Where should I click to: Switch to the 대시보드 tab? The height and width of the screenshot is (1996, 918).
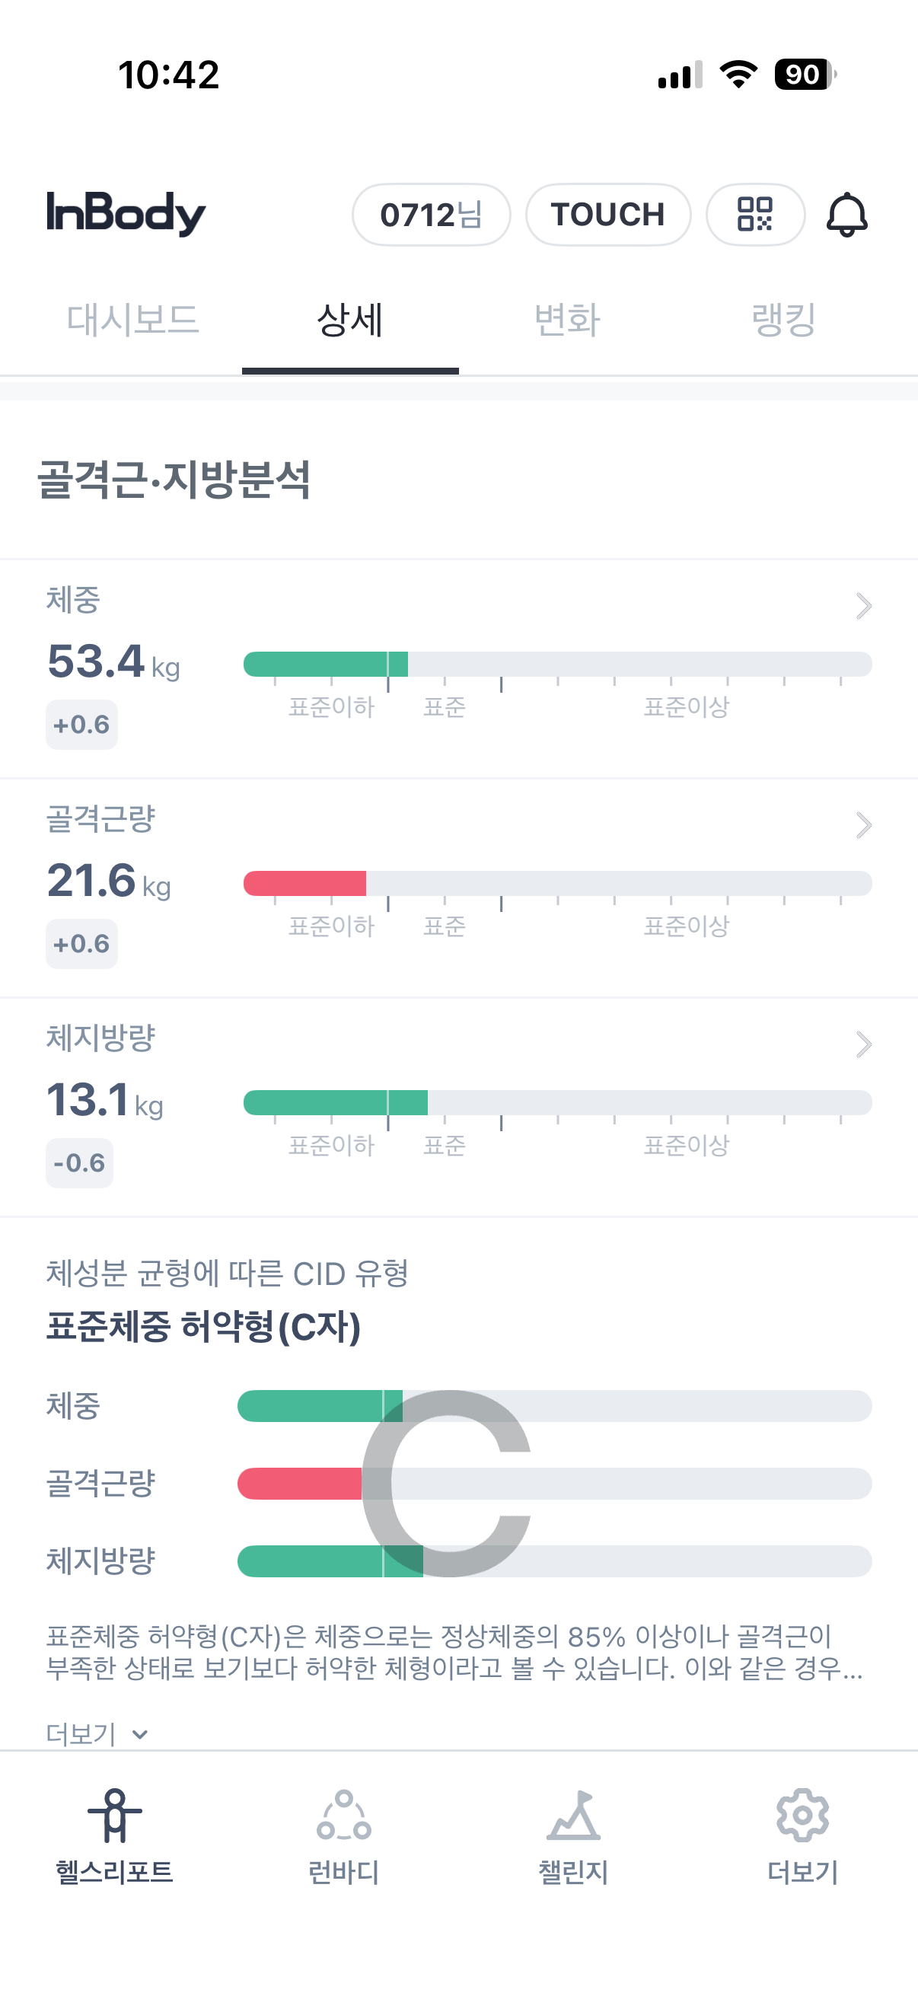tap(132, 320)
